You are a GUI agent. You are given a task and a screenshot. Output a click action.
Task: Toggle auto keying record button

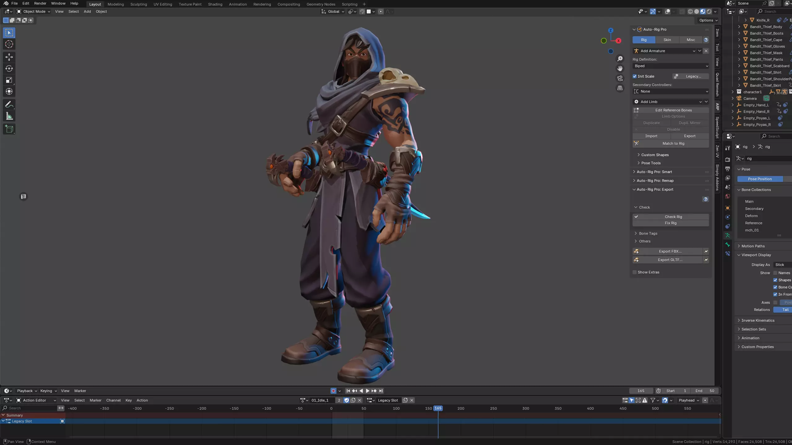(333, 391)
